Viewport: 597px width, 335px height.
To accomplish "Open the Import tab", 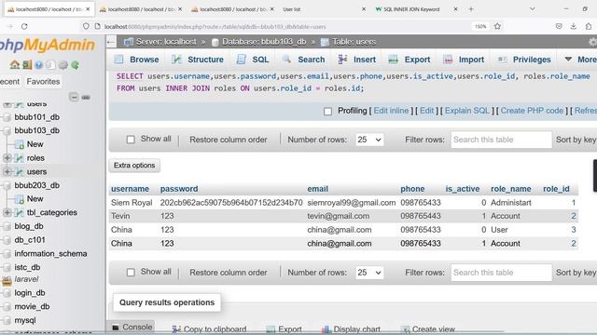I will click(x=464, y=60).
